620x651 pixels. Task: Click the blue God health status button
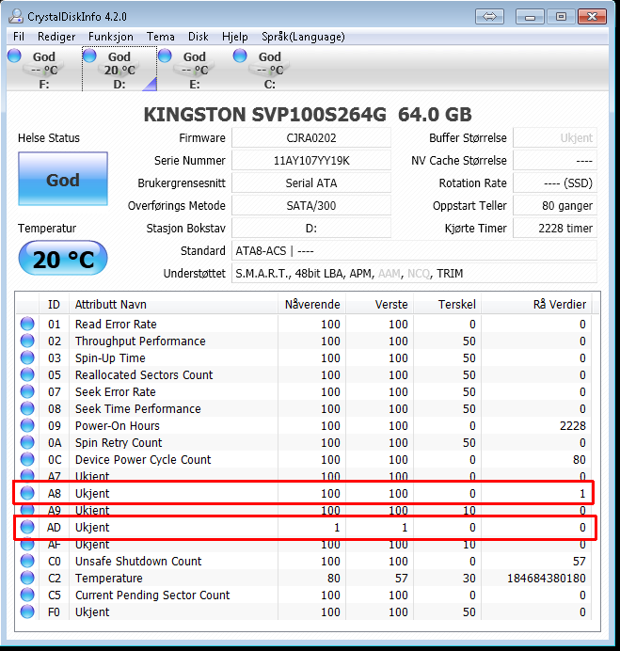tap(63, 179)
